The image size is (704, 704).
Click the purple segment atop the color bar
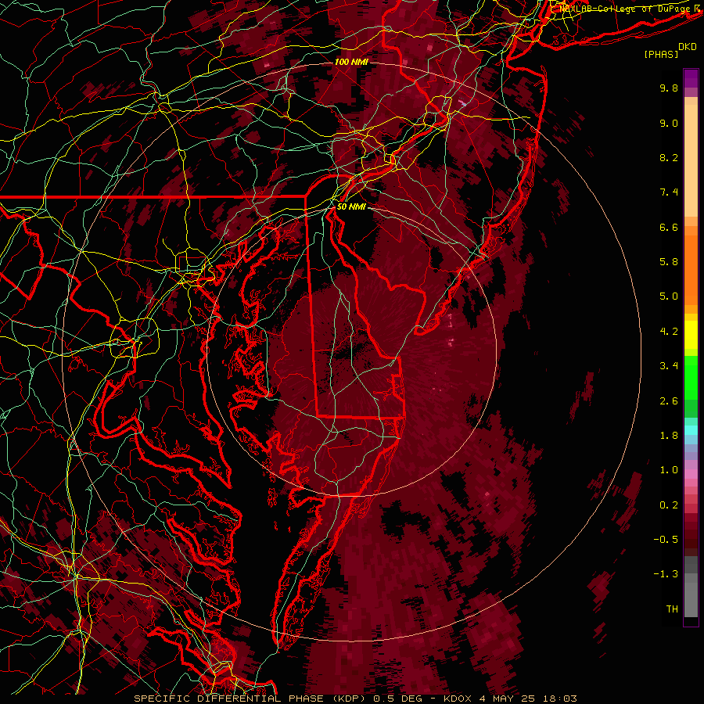coord(691,79)
